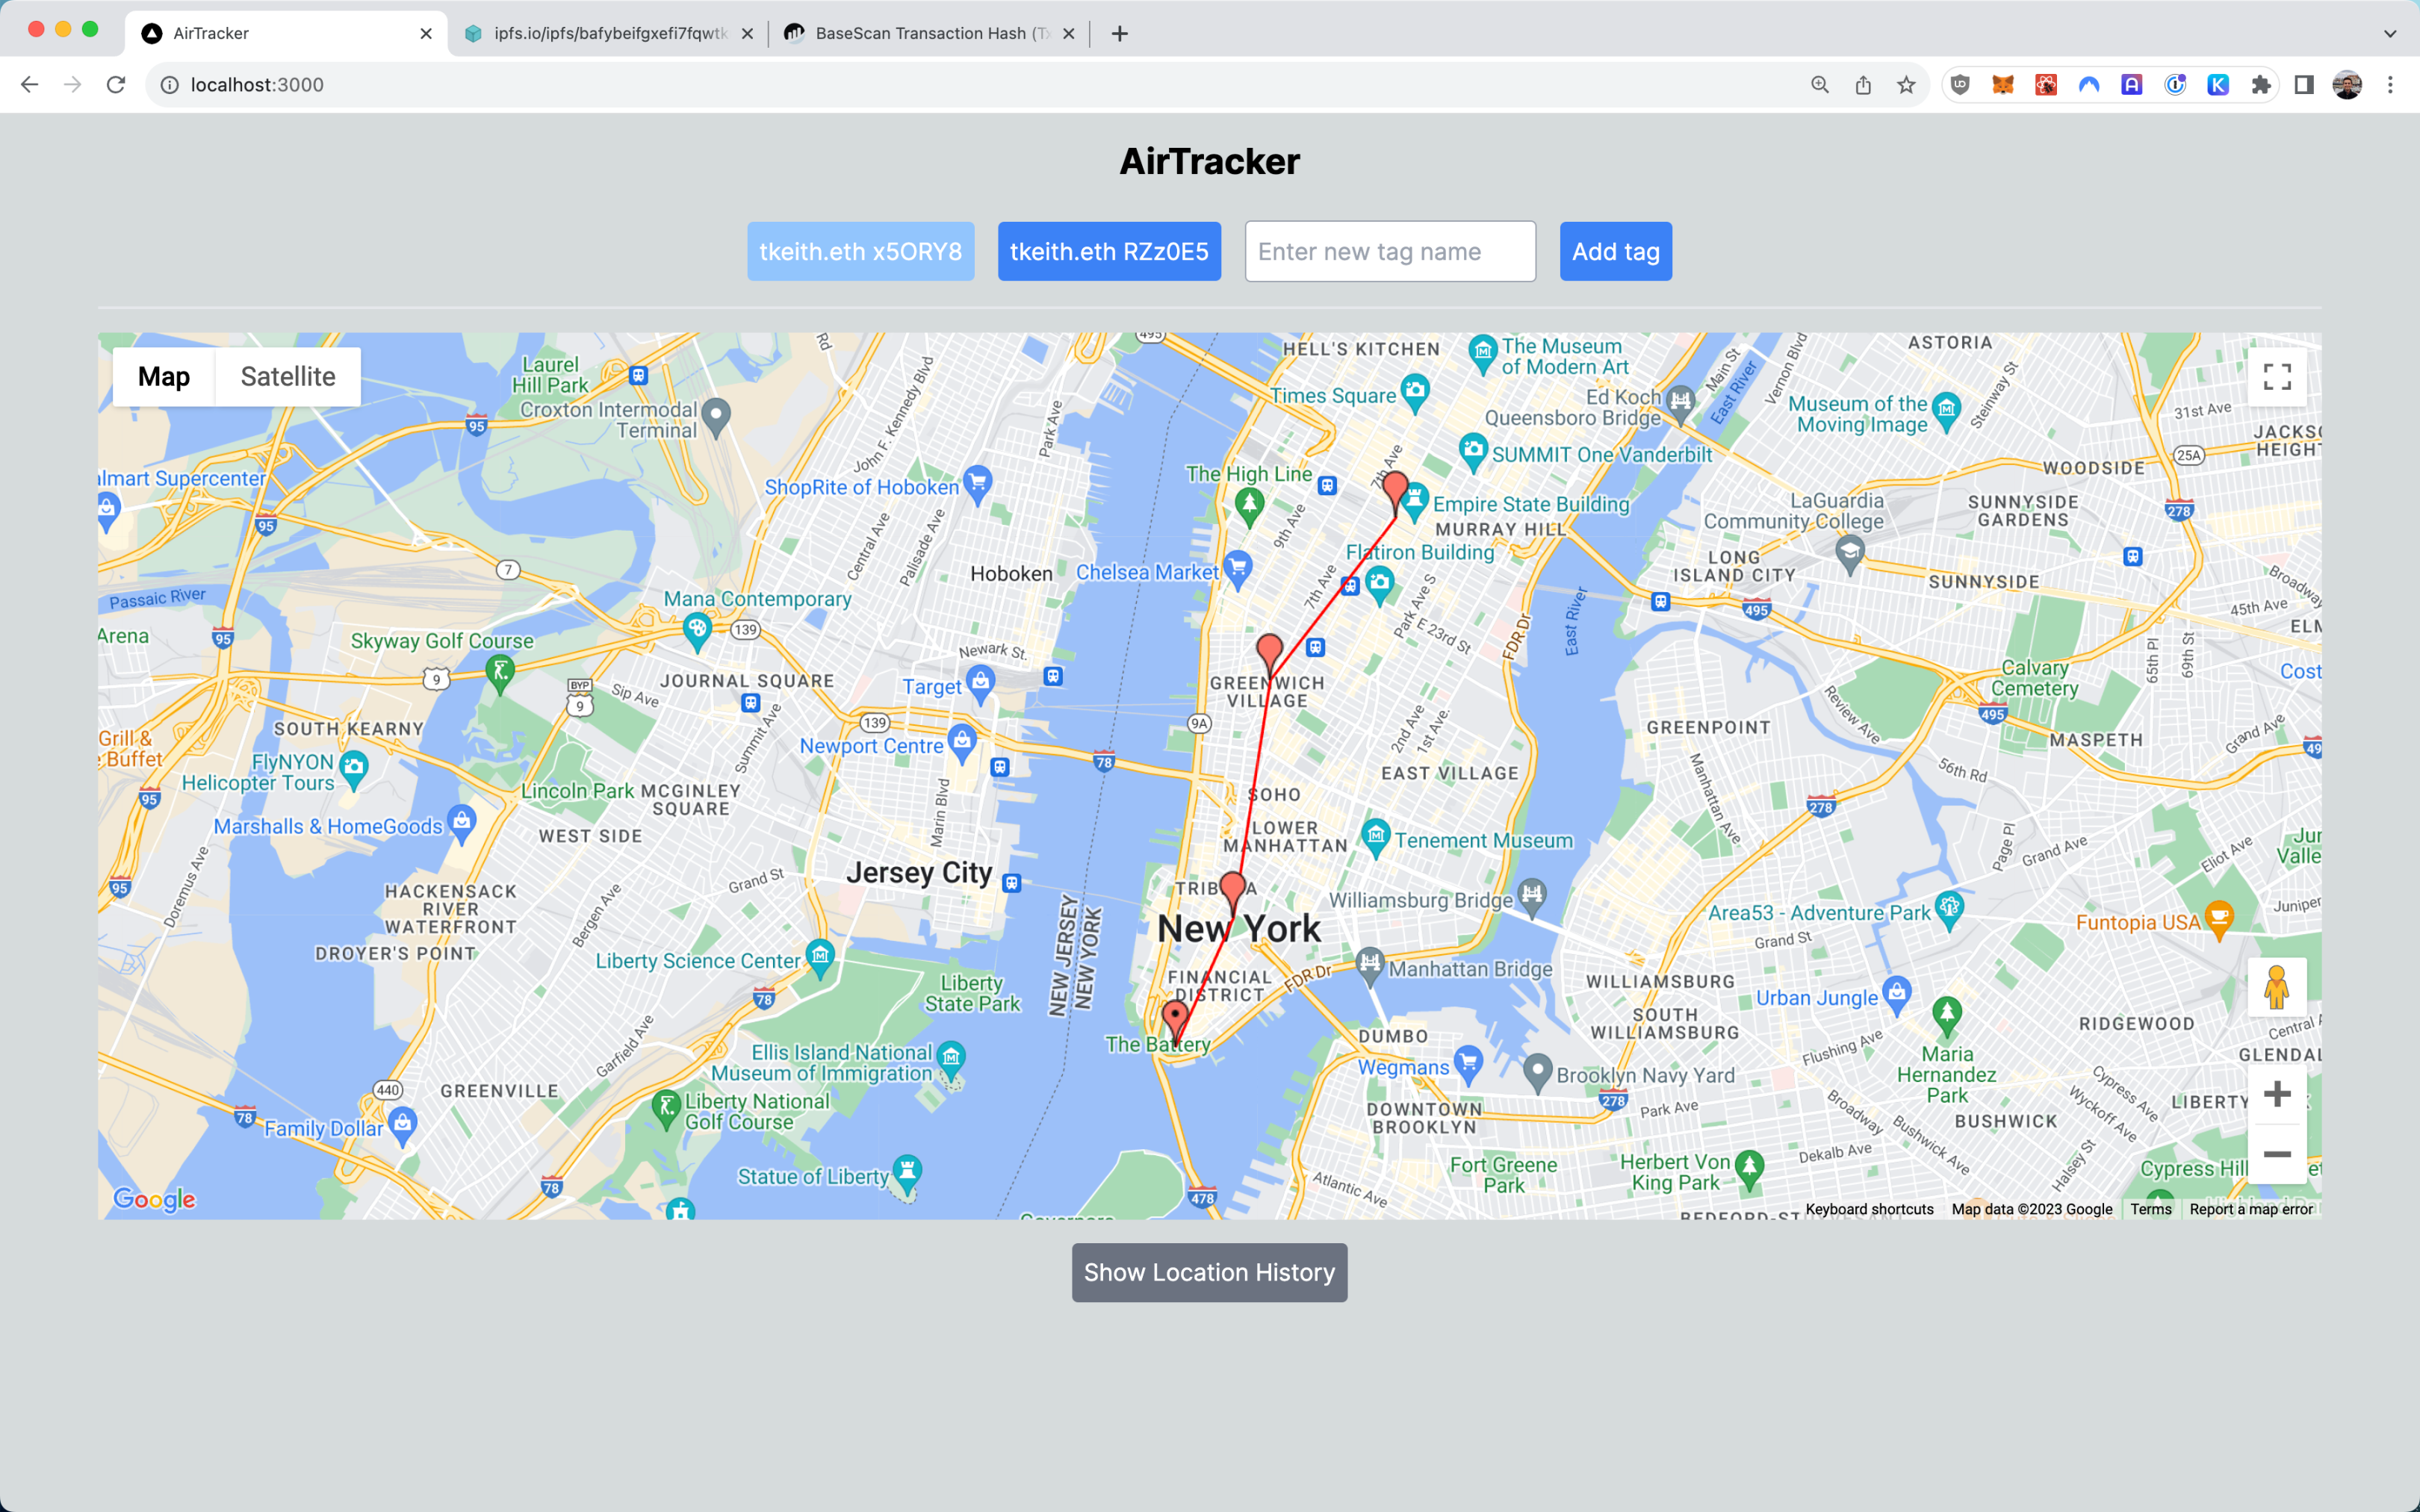The height and width of the screenshot is (1512, 2420).
Task: Open Chrome three-dot menu
Action: tap(2390, 85)
